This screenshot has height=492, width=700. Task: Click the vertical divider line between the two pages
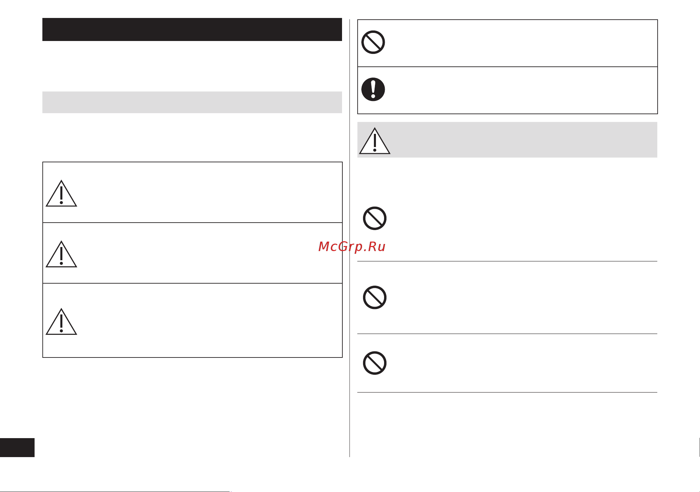pos(349,238)
